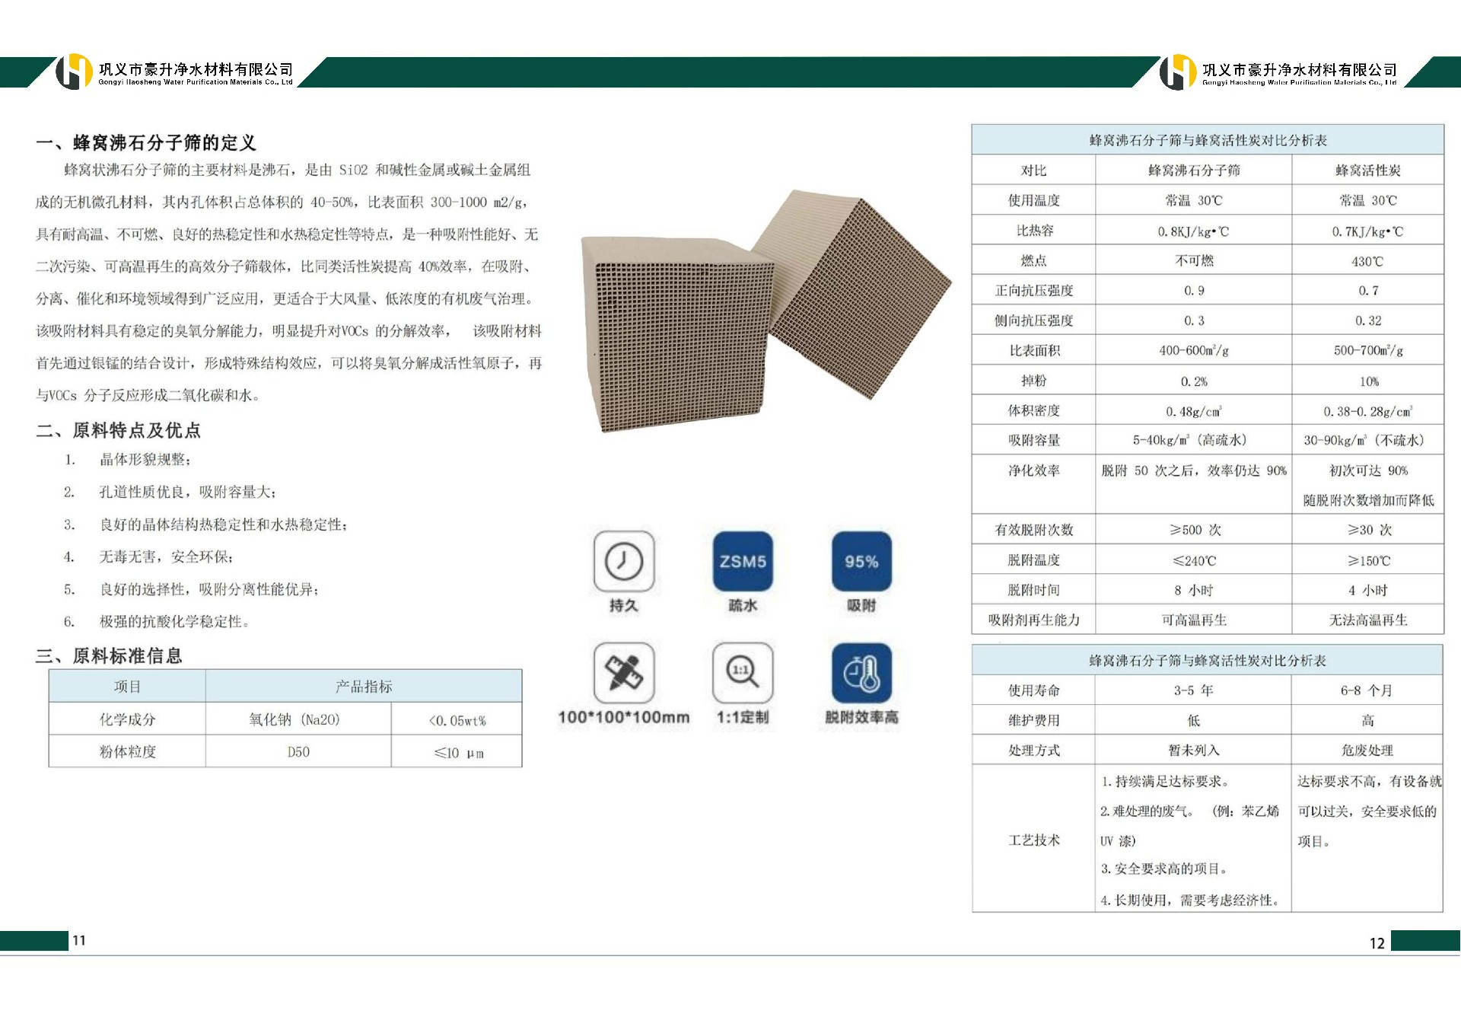Click page number 11 in footer

click(79, 940)
